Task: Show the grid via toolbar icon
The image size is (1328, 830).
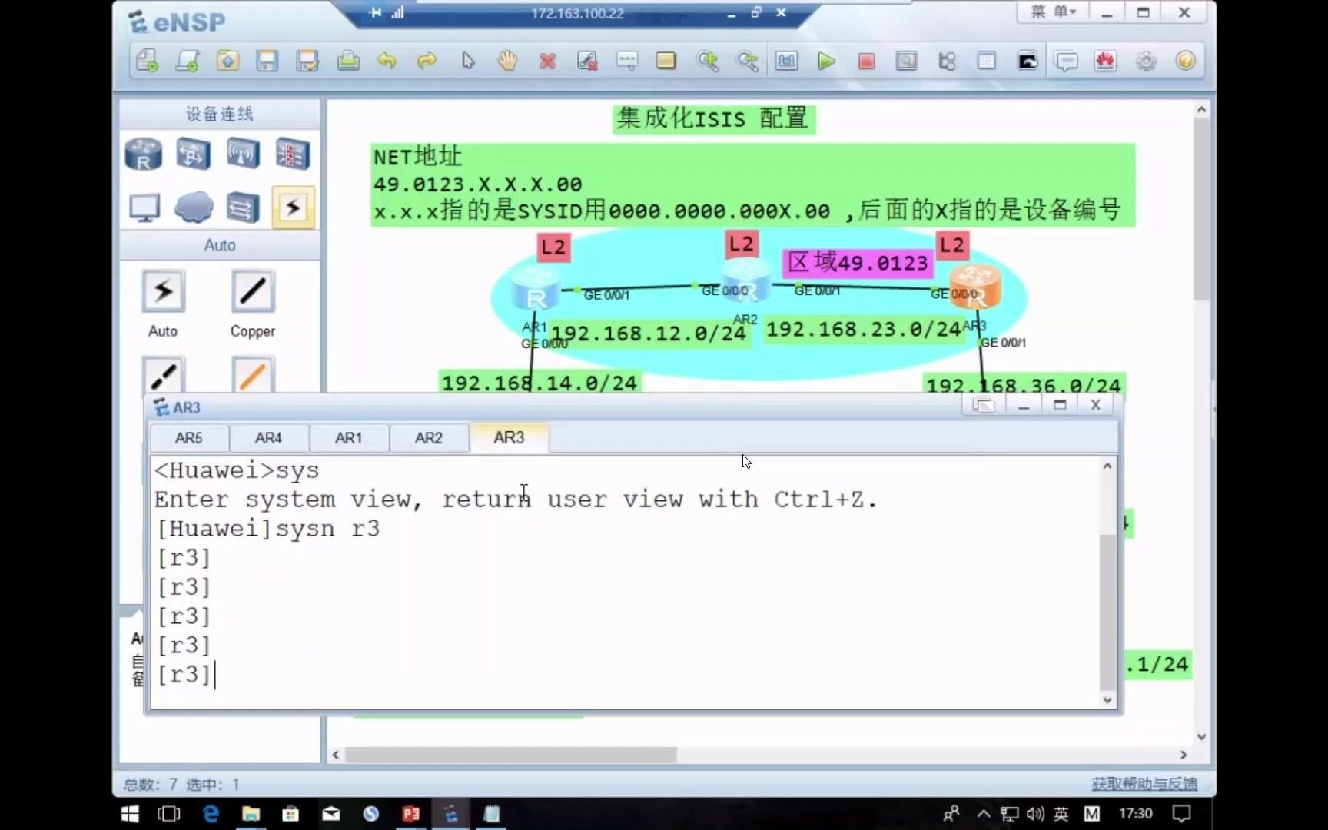Action: point(987,61)
